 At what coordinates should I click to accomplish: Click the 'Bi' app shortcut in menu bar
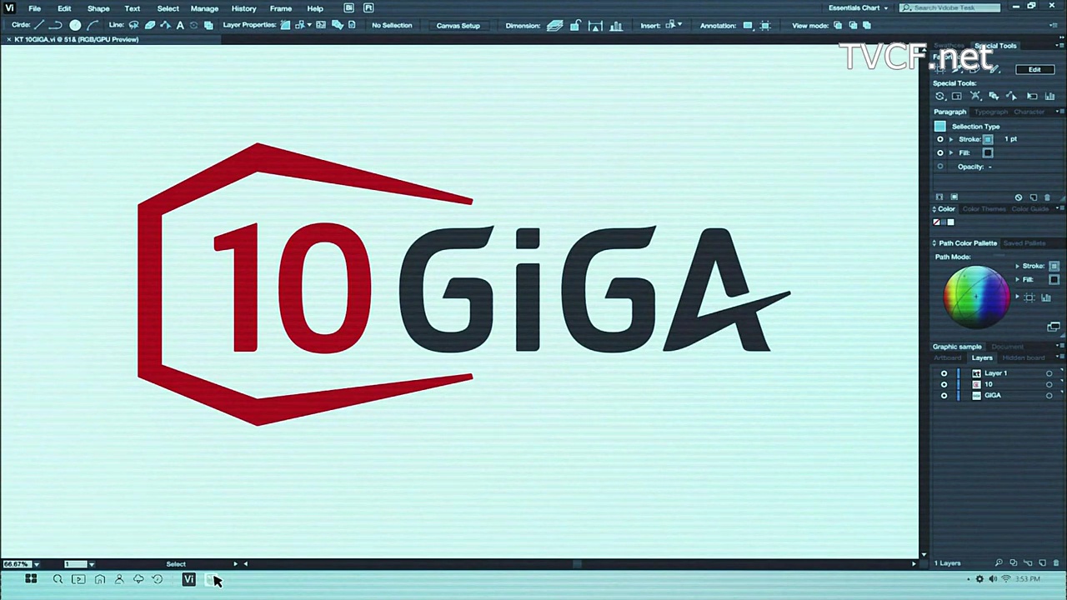(348, 8)
